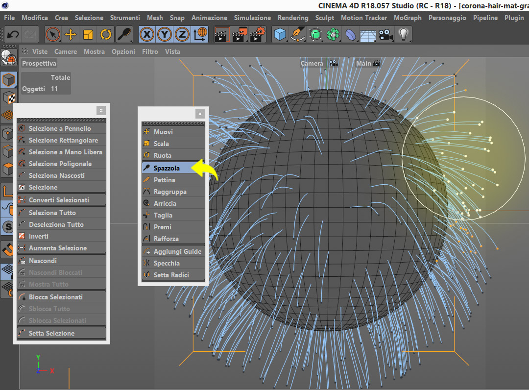Screen dimensions: 529x390
Task: Close the selection tools palette
Action: click(101, 110)
